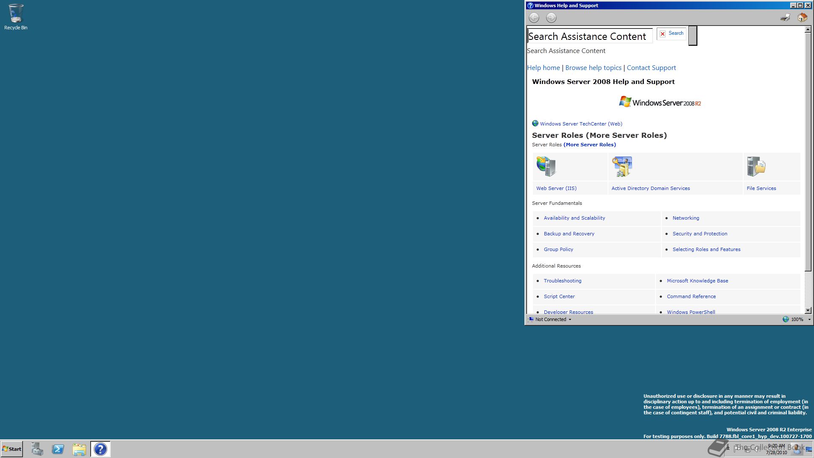The height and width of the screenshot is (458, 814).
Task: Click the Search Assistance Content input box
Action: pyautogui.click(x=590, y=36)
